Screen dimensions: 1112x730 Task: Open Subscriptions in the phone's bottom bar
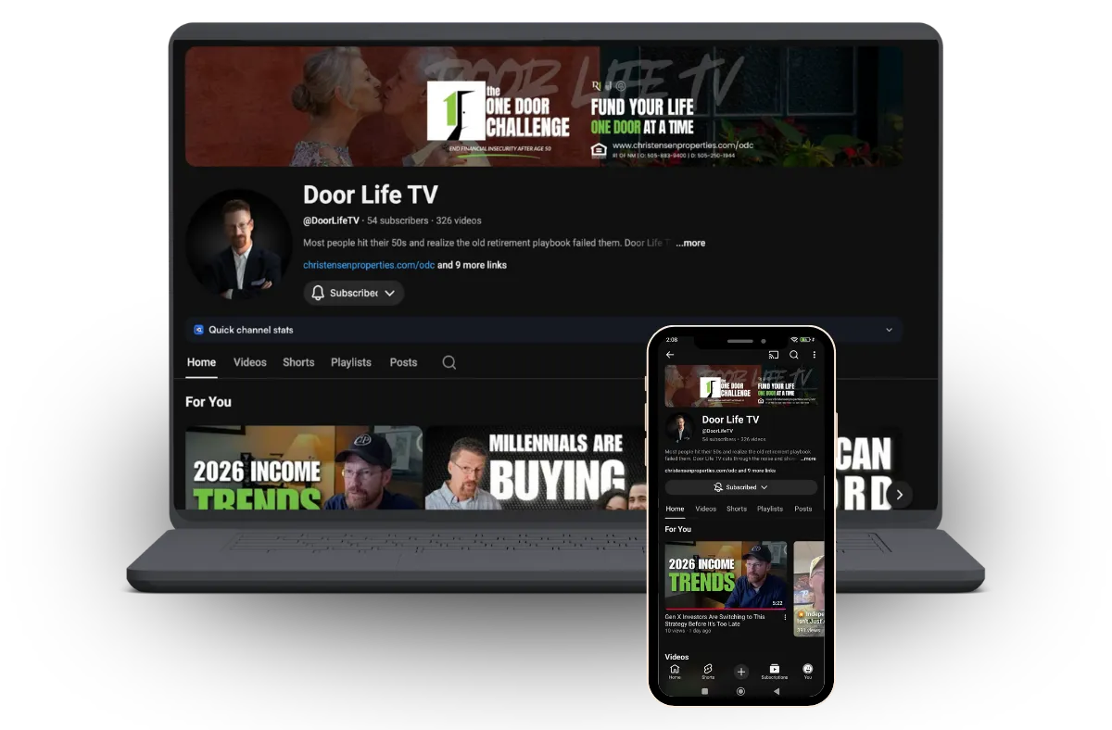click(775, 671)
